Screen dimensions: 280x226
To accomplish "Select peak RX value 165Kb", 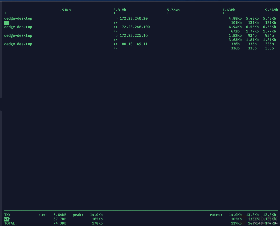I will (x=97, y=219).
